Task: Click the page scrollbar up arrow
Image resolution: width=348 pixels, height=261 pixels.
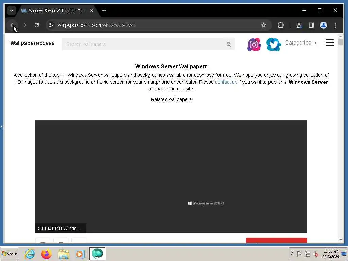Action: [341, 36]
